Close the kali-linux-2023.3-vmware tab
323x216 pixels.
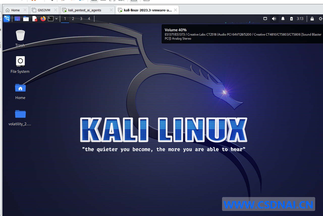coord(175,10)
